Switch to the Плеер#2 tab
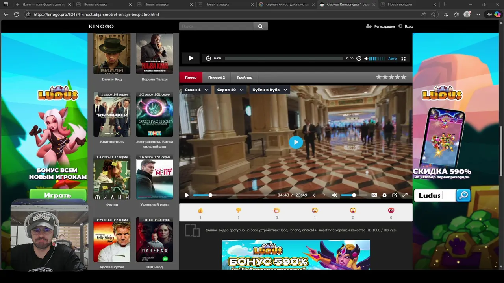Image resolution: width=504 pixels, height=283 pixels. (x=217, y=77)
